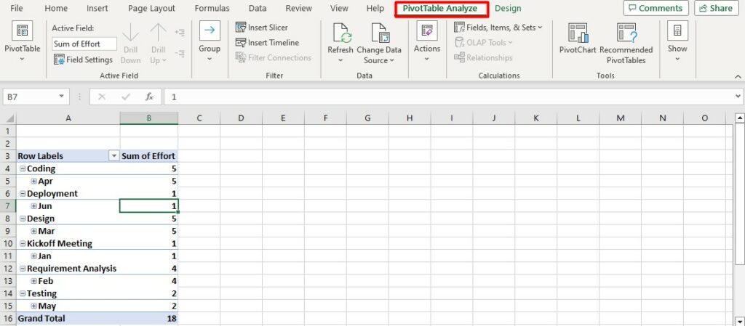This screenshot has width=745, height=326.
Task: Collapse the Kickoff Meeting group
Action: (x=23, y=243)
